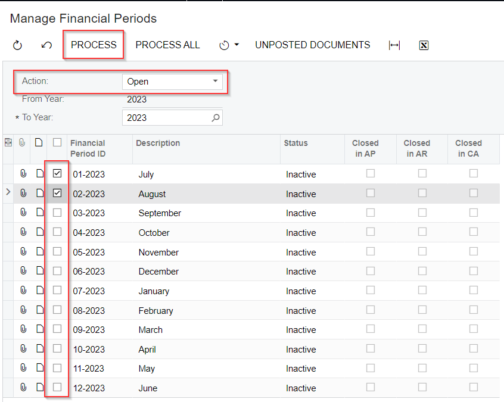The width and height of the screenshot is (504, 402).
Task: Open the attachment paperclip for the July row
Action: [x=23, y=174]
